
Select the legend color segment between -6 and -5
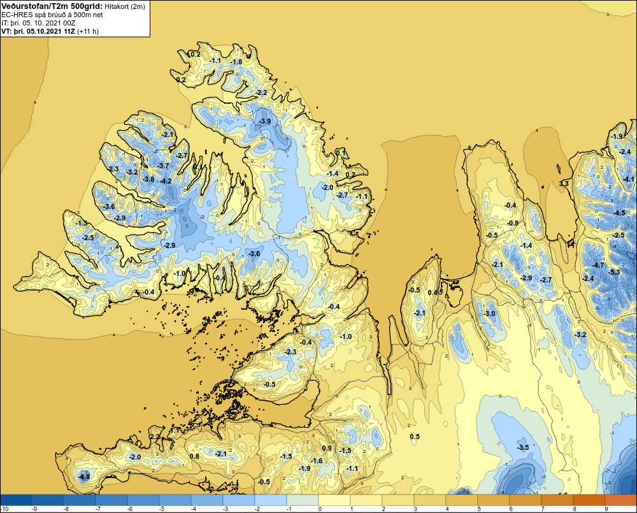tap(143, 500)
